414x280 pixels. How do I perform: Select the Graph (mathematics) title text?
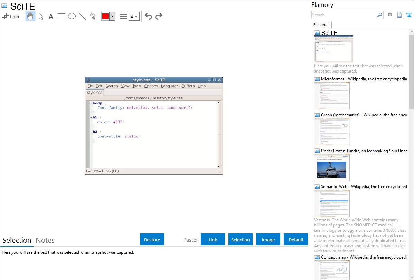(364, 115)
